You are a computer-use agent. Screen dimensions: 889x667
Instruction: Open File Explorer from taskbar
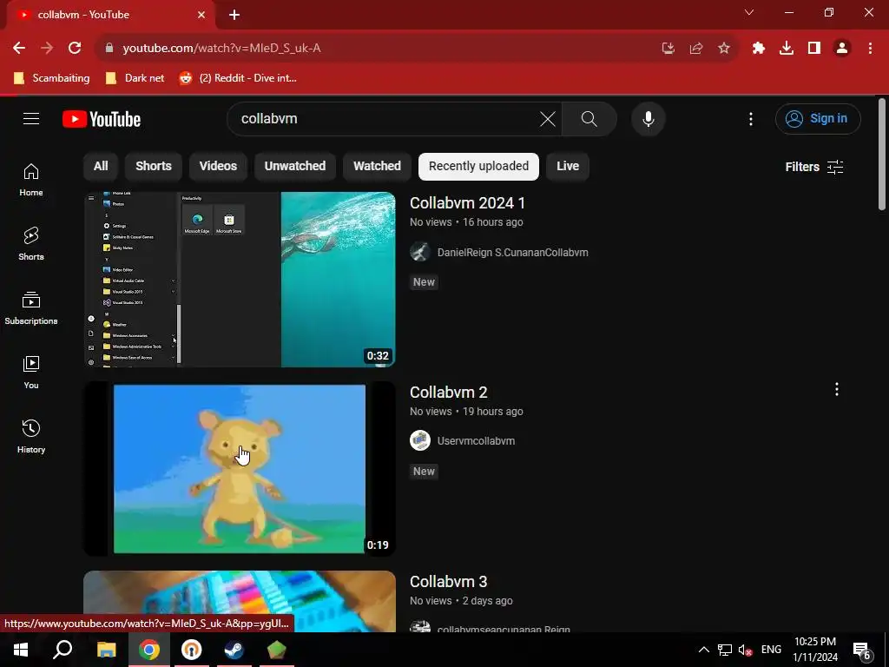(106, 650)
